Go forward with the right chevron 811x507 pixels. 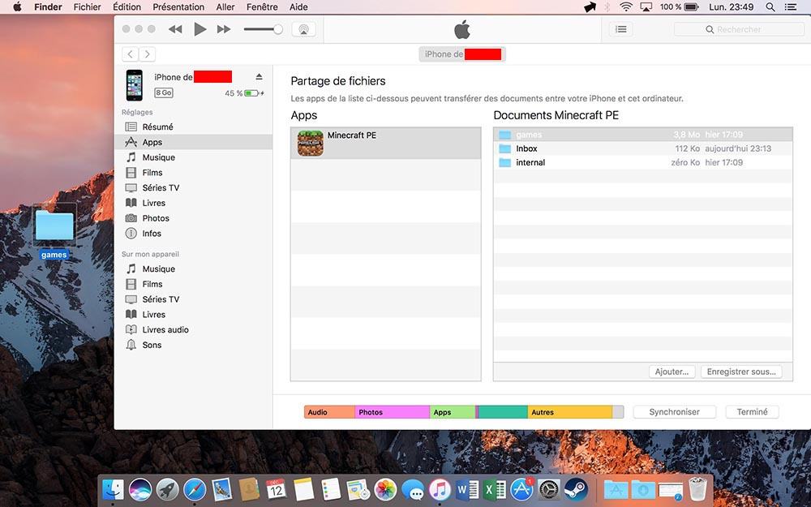point(148,54)
